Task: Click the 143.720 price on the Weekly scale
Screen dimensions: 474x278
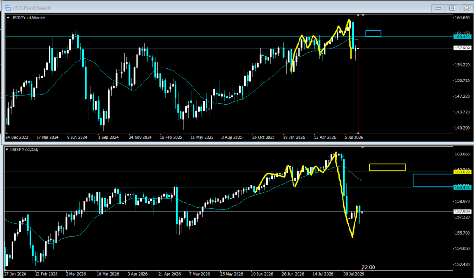Action: [462, 112]
